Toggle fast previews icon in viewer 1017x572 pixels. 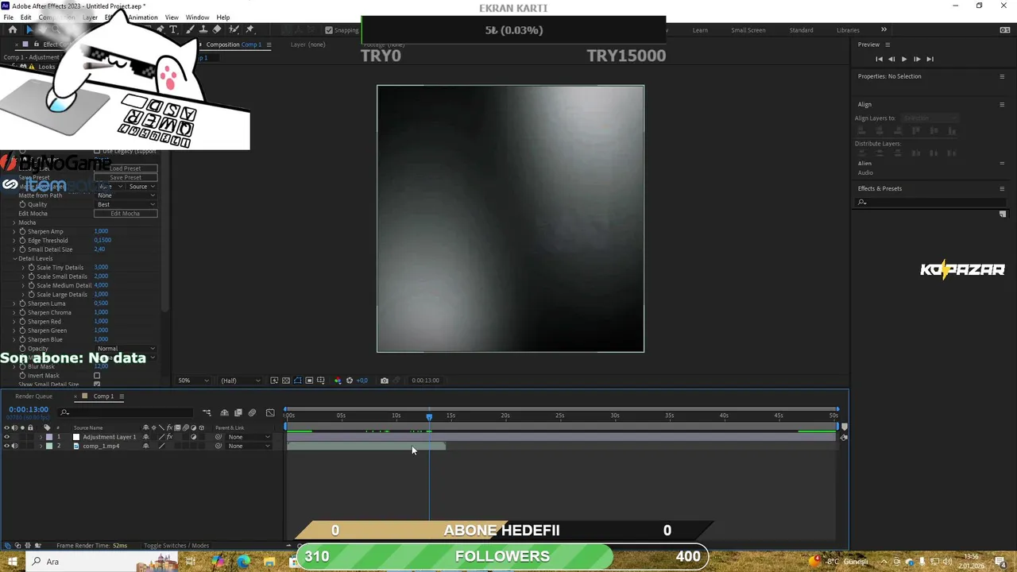click(274, 381)
